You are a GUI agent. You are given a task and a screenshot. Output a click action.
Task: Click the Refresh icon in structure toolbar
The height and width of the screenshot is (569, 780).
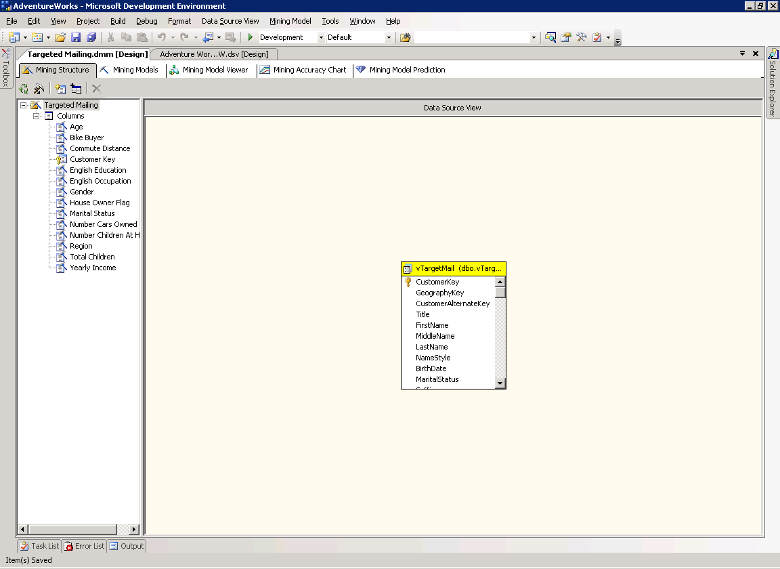24,89
